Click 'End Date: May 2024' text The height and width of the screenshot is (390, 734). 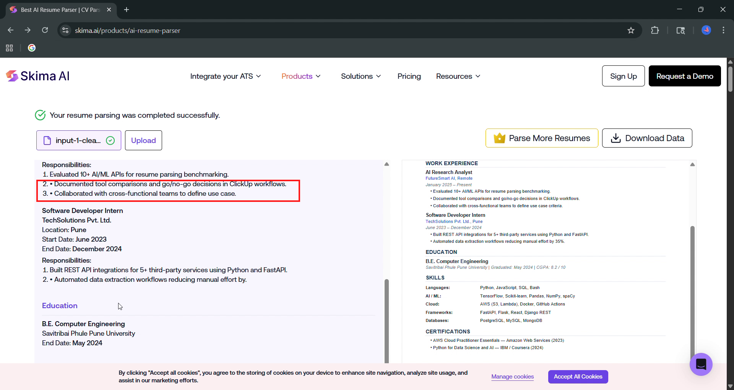(x=72, y=343)
